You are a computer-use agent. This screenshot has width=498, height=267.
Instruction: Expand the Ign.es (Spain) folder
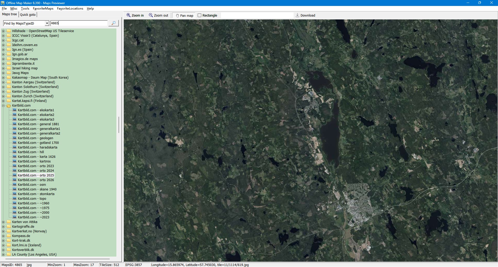tap(3, 50)
